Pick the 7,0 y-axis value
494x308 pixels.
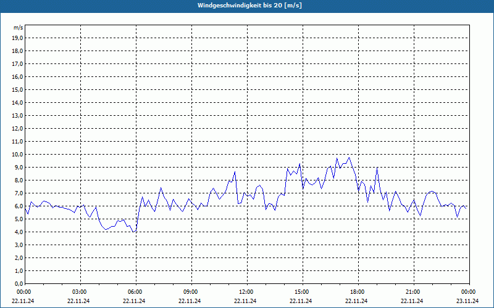19,193
